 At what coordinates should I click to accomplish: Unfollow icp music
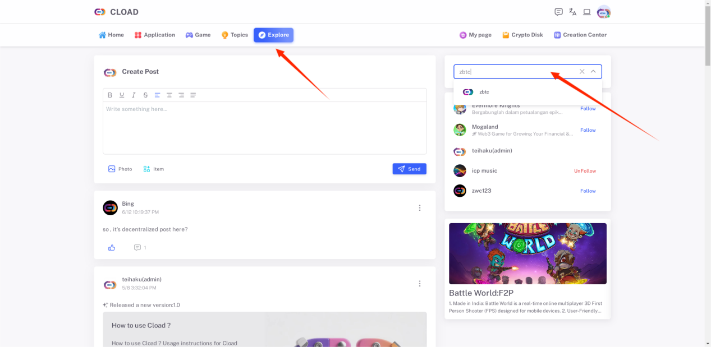click(x=585, y=171)
